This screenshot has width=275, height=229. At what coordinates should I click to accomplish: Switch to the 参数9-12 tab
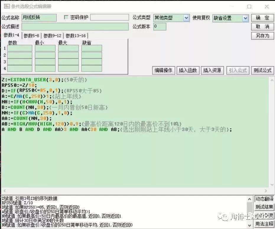coord(52,36)
